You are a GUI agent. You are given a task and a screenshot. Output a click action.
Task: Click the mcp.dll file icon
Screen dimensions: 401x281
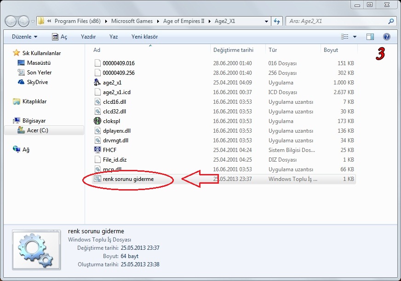(x=97, y=169)
